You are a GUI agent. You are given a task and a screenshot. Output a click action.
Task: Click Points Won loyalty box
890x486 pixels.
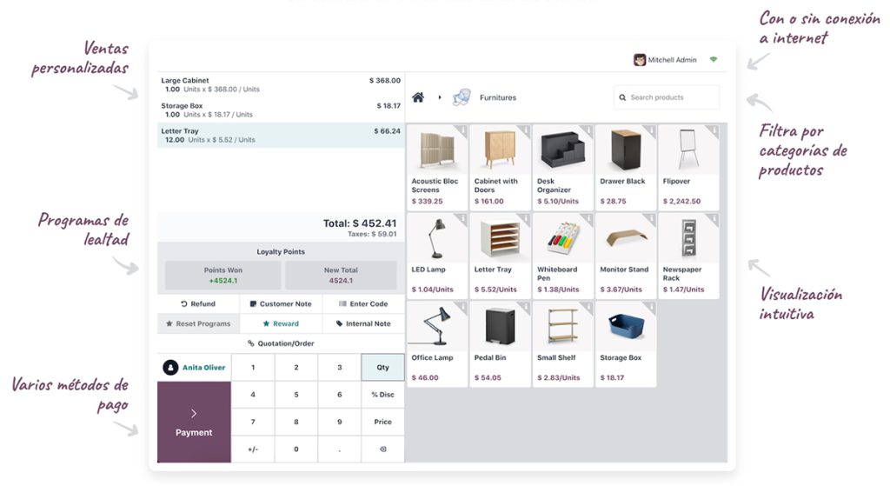[x=223, y=276]
